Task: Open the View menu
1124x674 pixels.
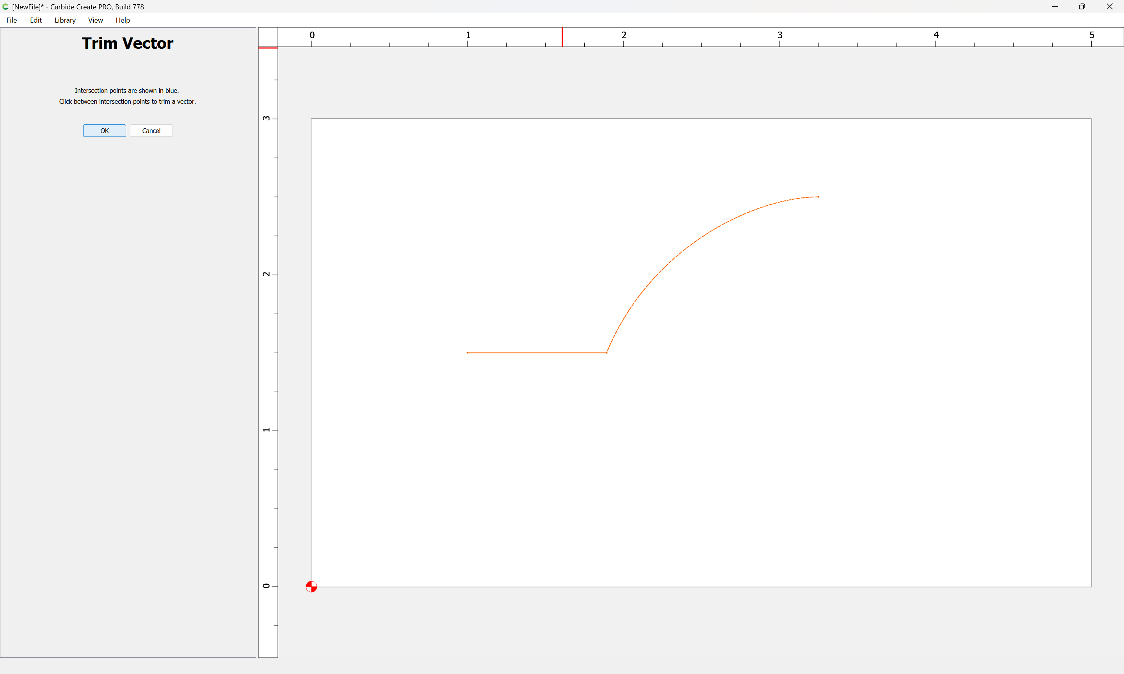Action: (x=95, y=20)
